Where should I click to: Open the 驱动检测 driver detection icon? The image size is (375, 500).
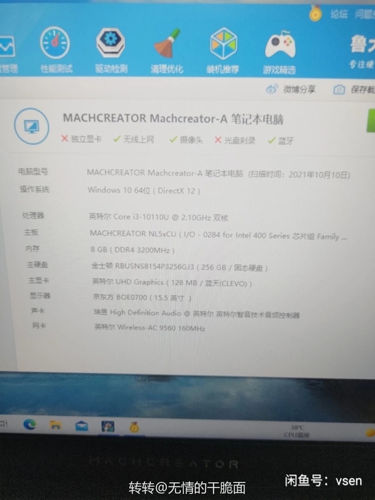111,43
